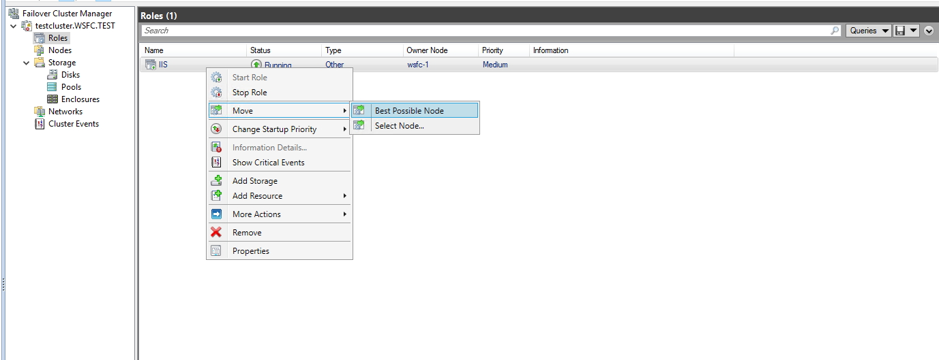
Task: Click the Show Critical Events icon
Action: [x=216, y=163]
